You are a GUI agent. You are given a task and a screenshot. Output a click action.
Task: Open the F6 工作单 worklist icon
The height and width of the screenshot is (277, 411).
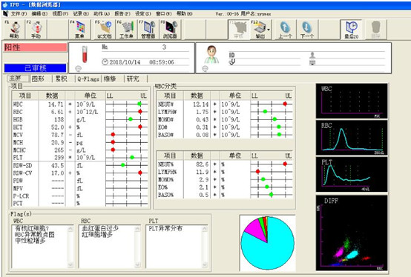126,30
